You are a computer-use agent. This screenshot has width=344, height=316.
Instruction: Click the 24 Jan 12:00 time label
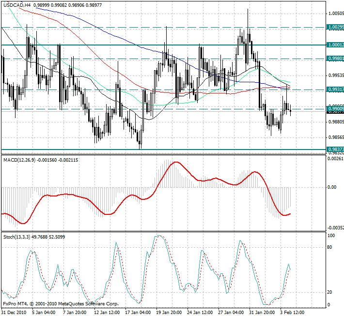point(200,312)
